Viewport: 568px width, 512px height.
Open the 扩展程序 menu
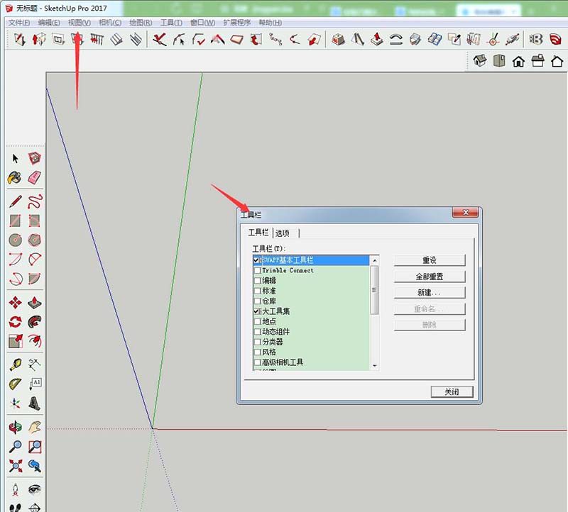[x=238, y=22]
